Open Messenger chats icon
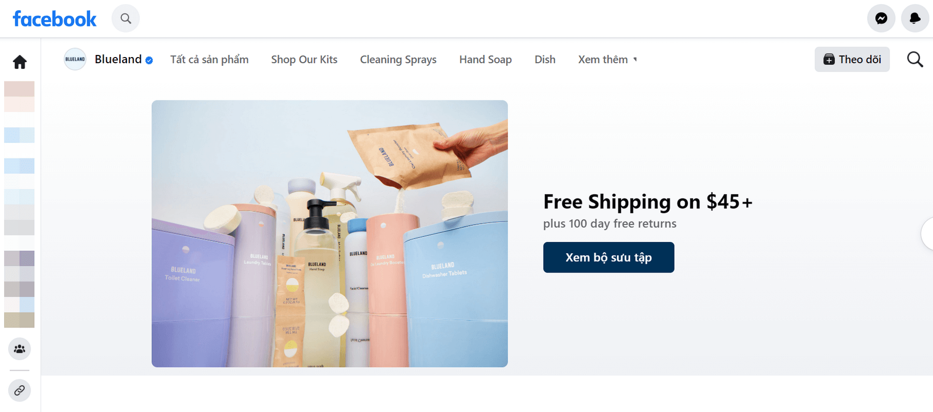933x412 pixels. pyautogui.click(x=881, y=19)
